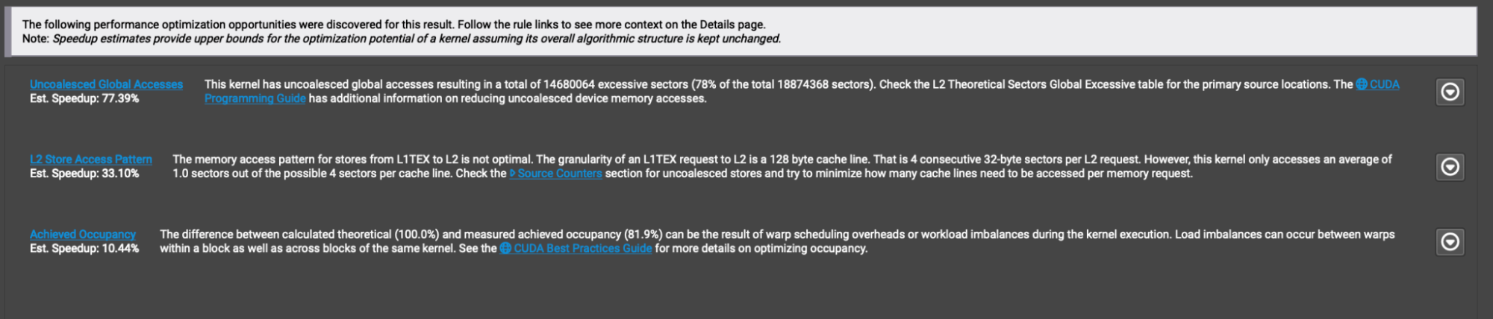
Task: Click the Est. Speedup 10.44% label
Action: tap(84, 248)
